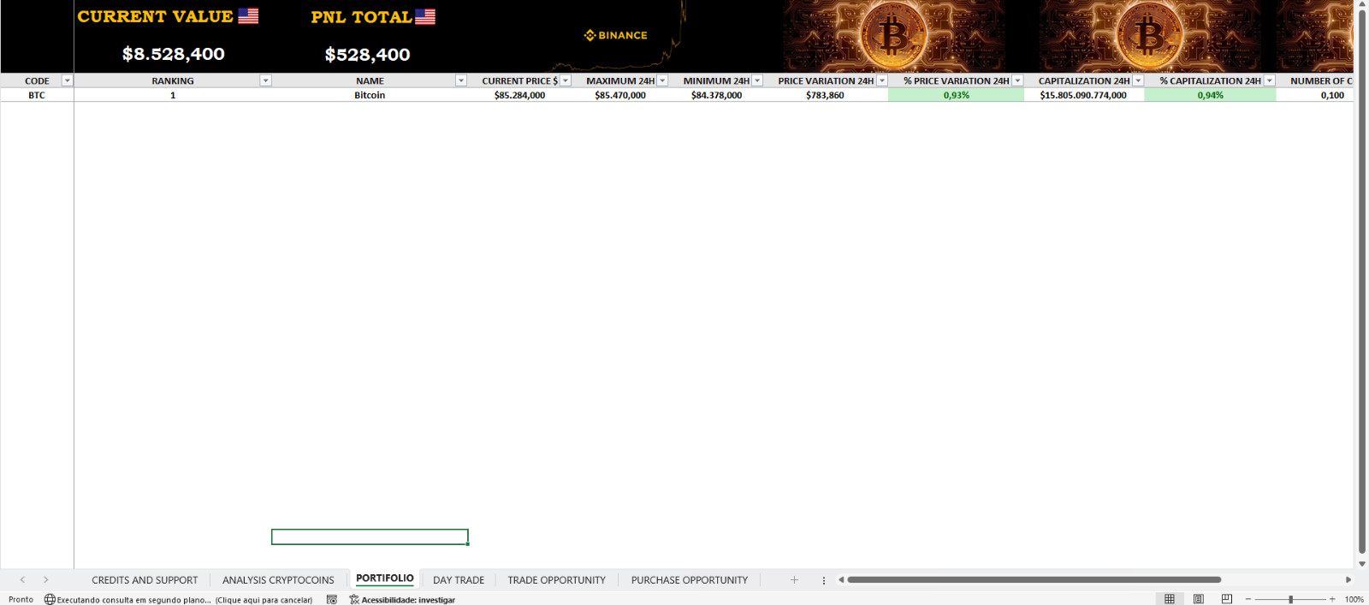
Task: Click the Binance logo
Action: click(x=616, y=35)
